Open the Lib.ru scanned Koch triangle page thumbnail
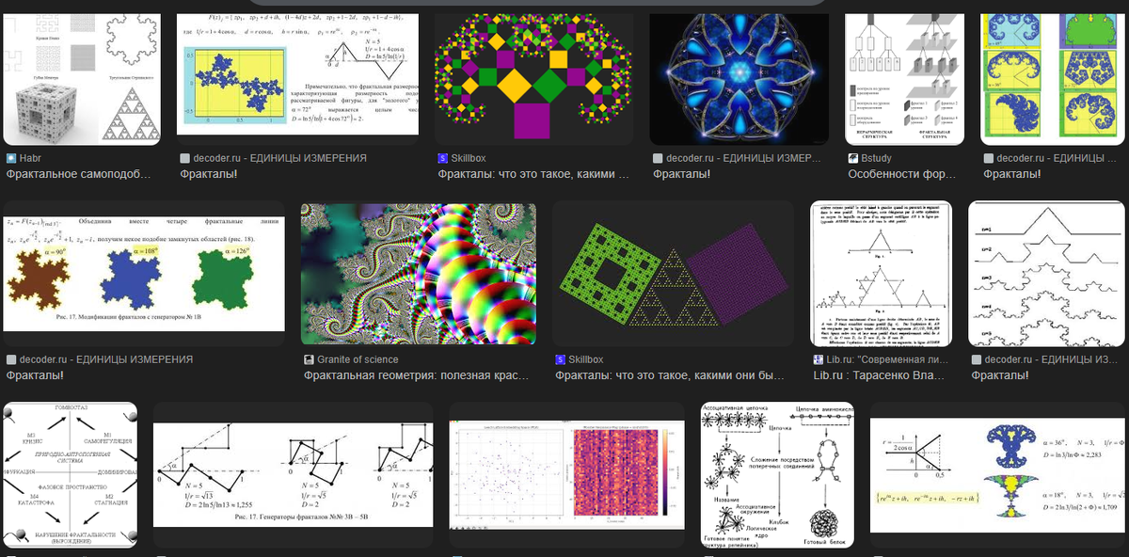This screenshot has height=557, width=1129. point(882,274)
